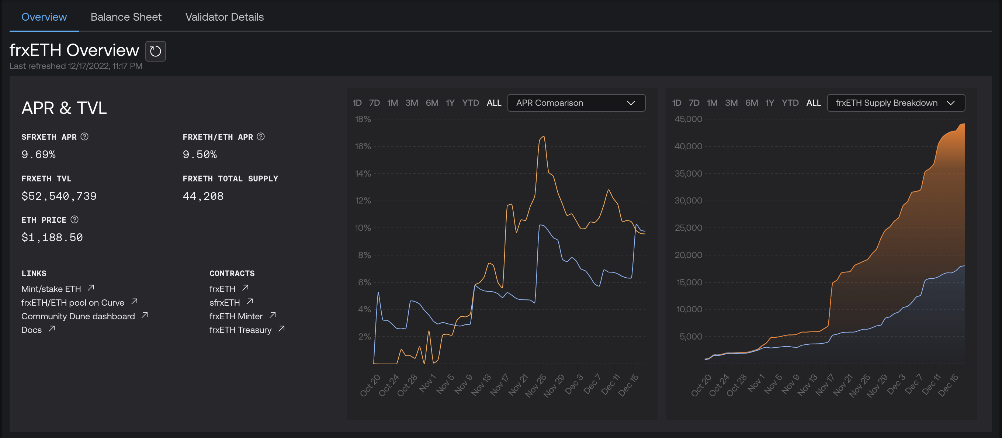Select 1M range on supply chart
This screenshot has height=438, width=1002.
[712, 103]
